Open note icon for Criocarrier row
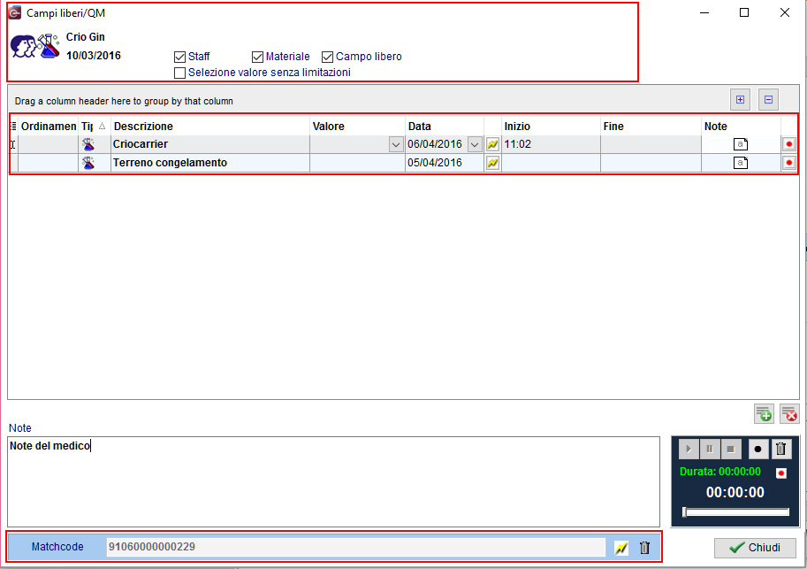Image resolution: width=807 pixels, height=569 pixels. (741, 144)
